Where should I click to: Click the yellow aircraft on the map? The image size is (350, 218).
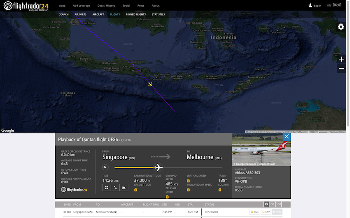(x=150, y=84)
